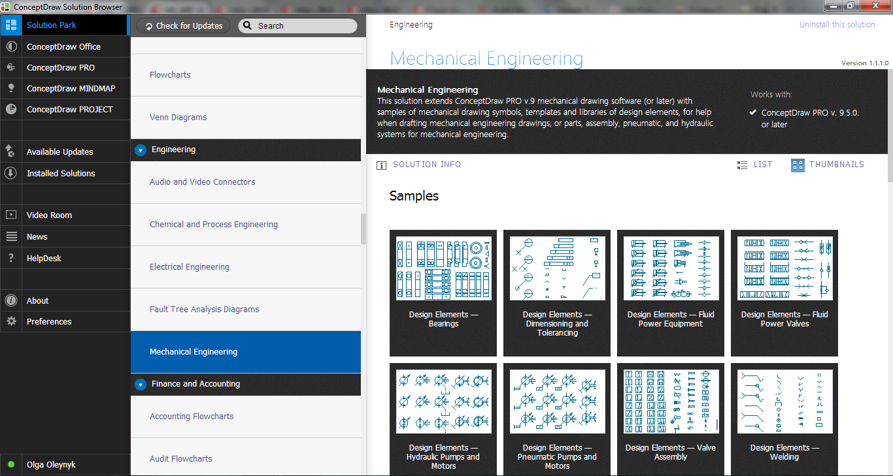Switch to THUMBNAILS view
893x476 pixels.
[837, 165]
